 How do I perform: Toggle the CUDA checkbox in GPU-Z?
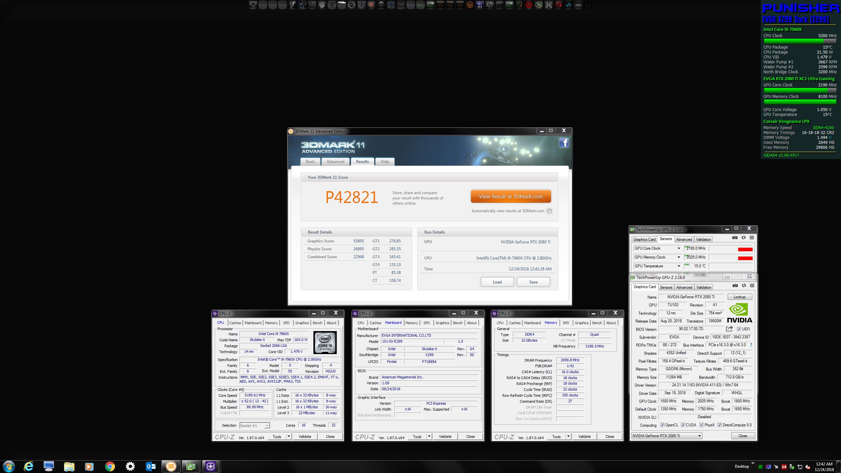(683, 425)
